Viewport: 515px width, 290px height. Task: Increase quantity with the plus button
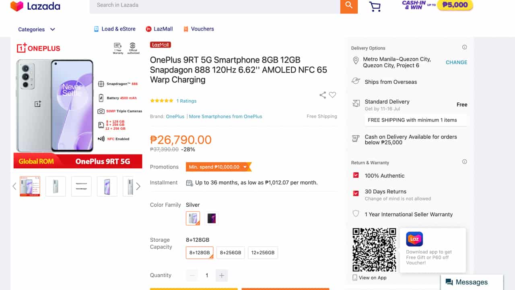[221, 275]
